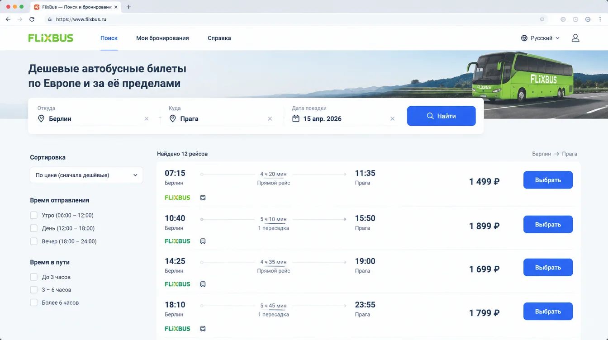The image size is (608, 340).
Task: Check the День (12:00 – 18:00) filter
Action: pos(33,228)
